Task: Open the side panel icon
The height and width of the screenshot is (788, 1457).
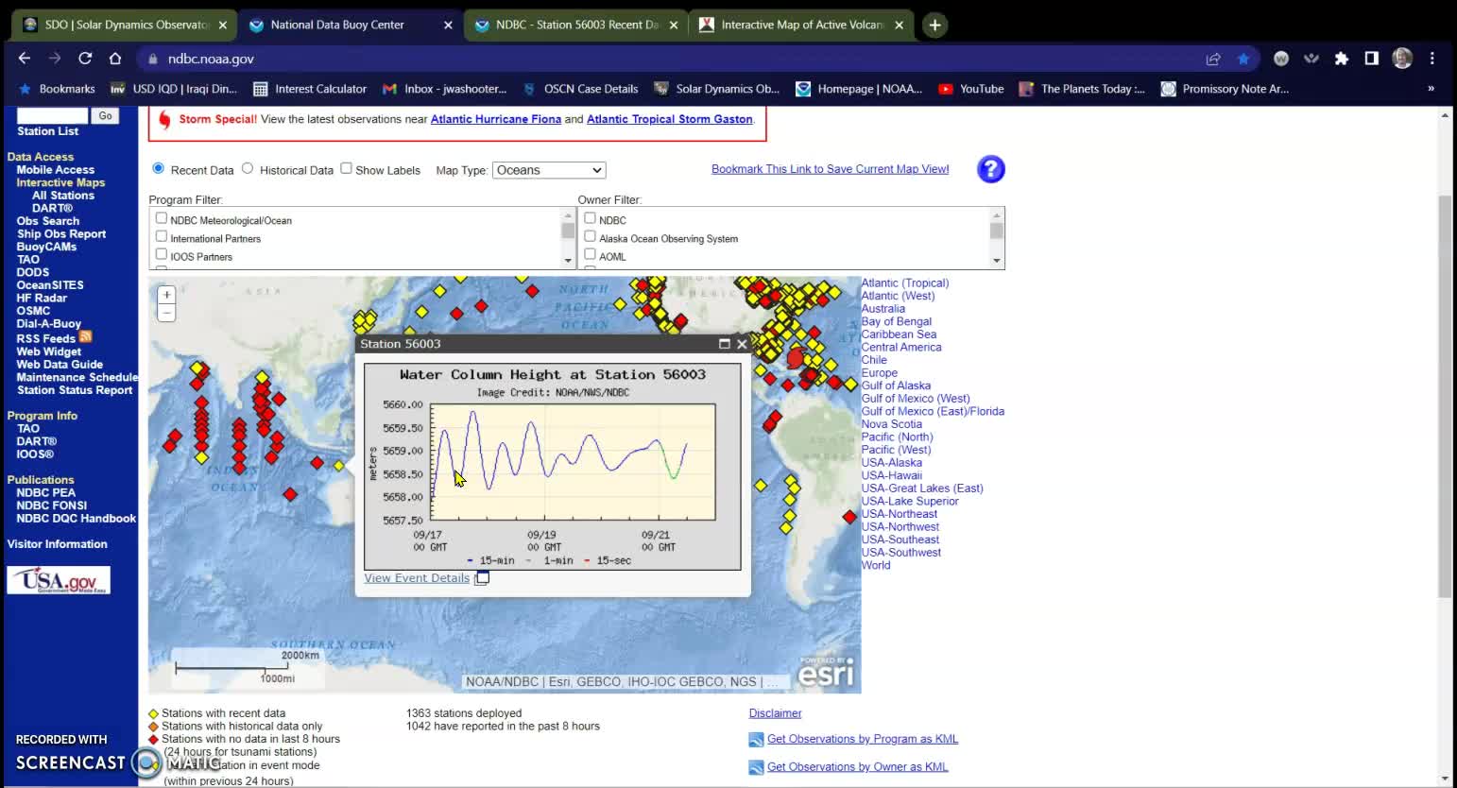Action: 1371,59
